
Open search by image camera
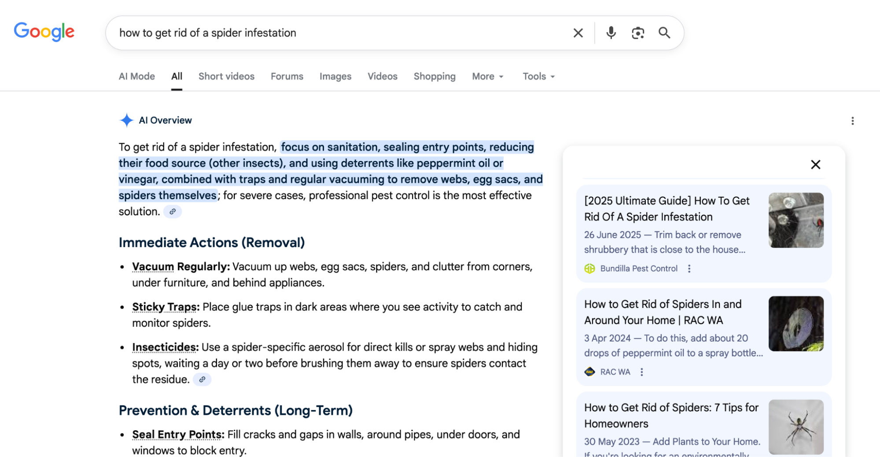(637, 33)
